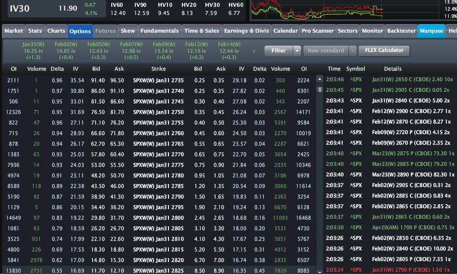The height and width of the screenshot is (274, 457).
Task: Enable the Feb09(W) expiration
Action: (164, 50)
